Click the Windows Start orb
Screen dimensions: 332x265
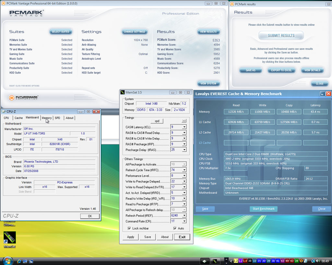[7, 261]
